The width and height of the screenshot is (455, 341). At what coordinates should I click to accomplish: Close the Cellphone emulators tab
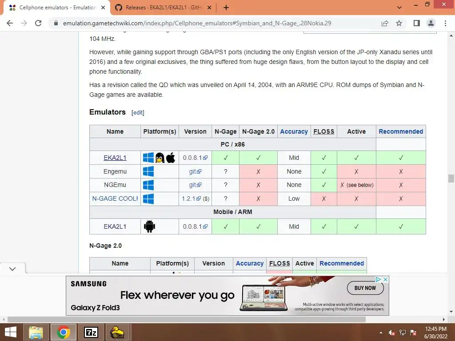click(103, 8)
